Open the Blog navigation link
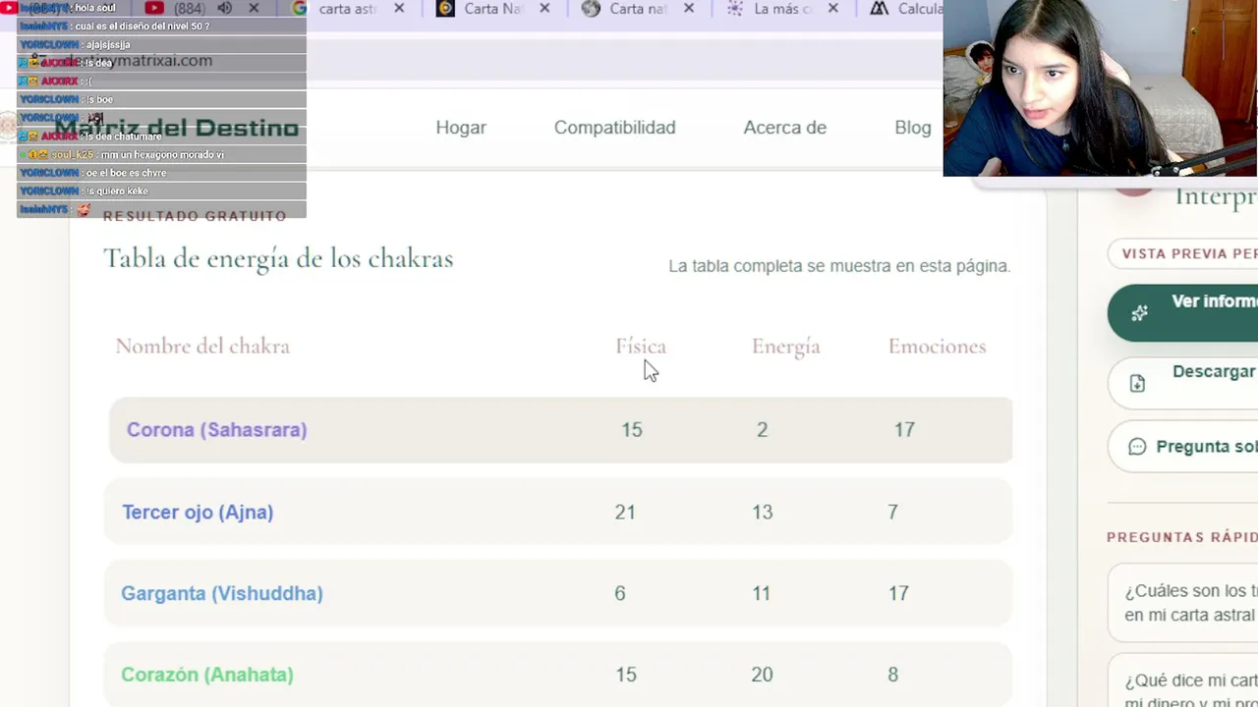1258x707 pixels. point(913,128)
